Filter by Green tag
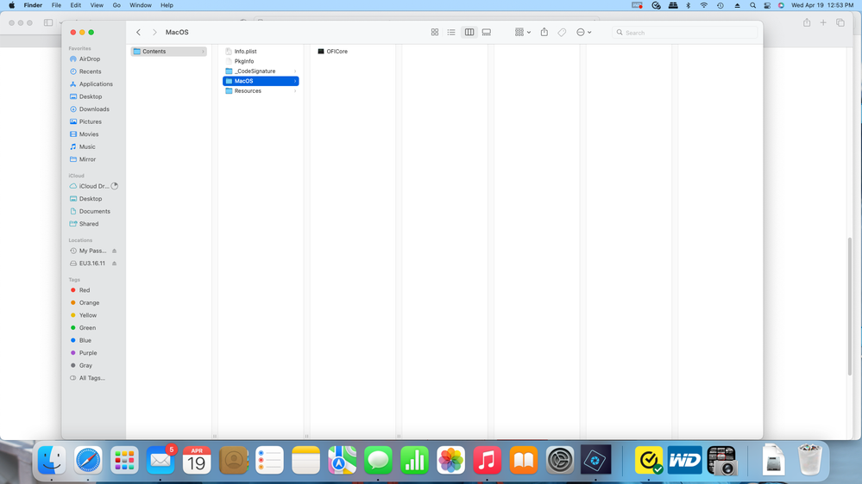Viewport: 862px width, 484px height. (87, 328)
